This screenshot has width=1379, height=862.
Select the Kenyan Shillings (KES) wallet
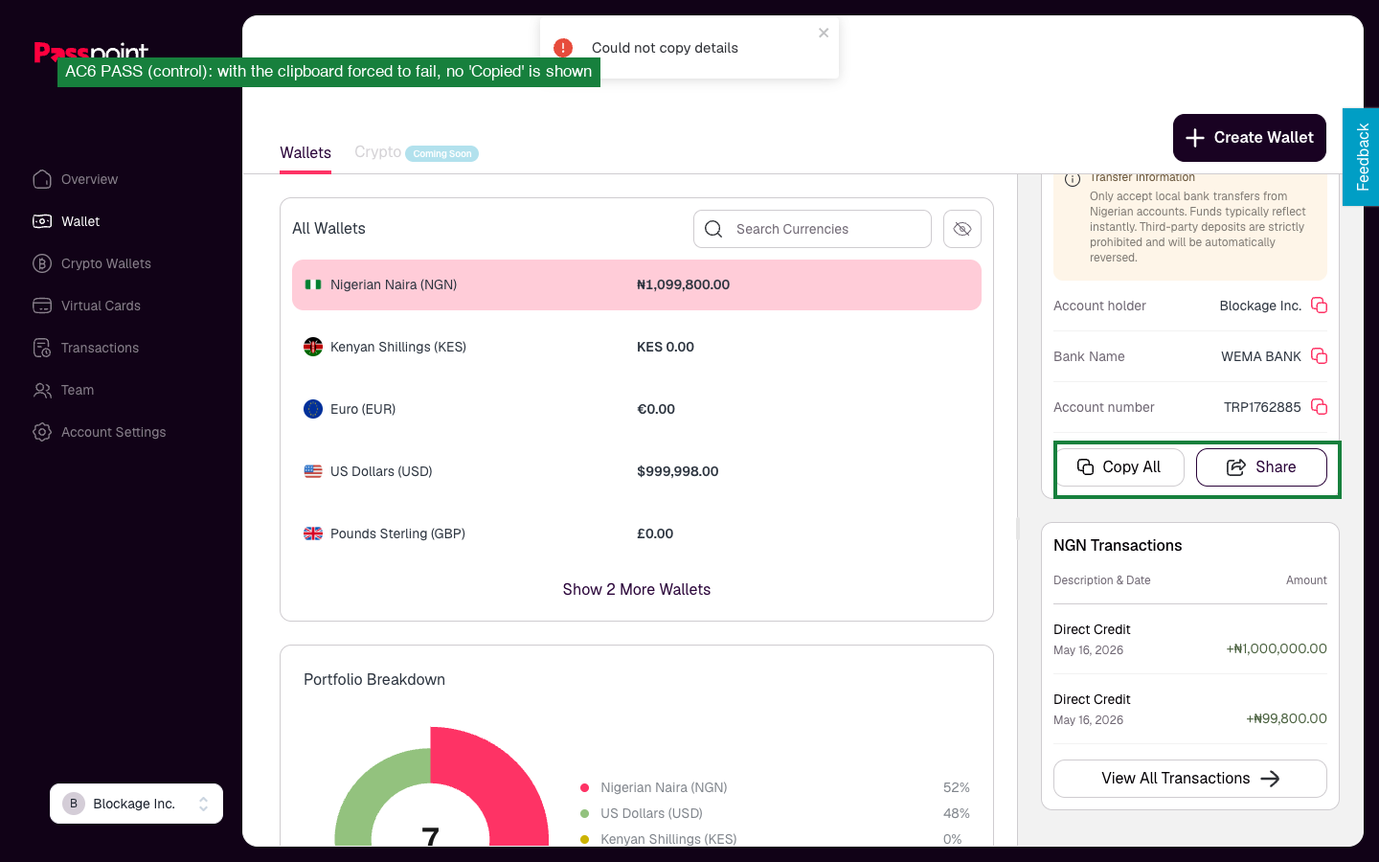[x=637, y=347]
